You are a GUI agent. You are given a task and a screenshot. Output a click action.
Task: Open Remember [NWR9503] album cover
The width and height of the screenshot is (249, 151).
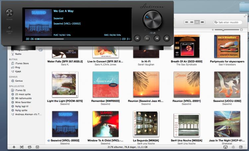pyautogui.click(x=106, y=85)
